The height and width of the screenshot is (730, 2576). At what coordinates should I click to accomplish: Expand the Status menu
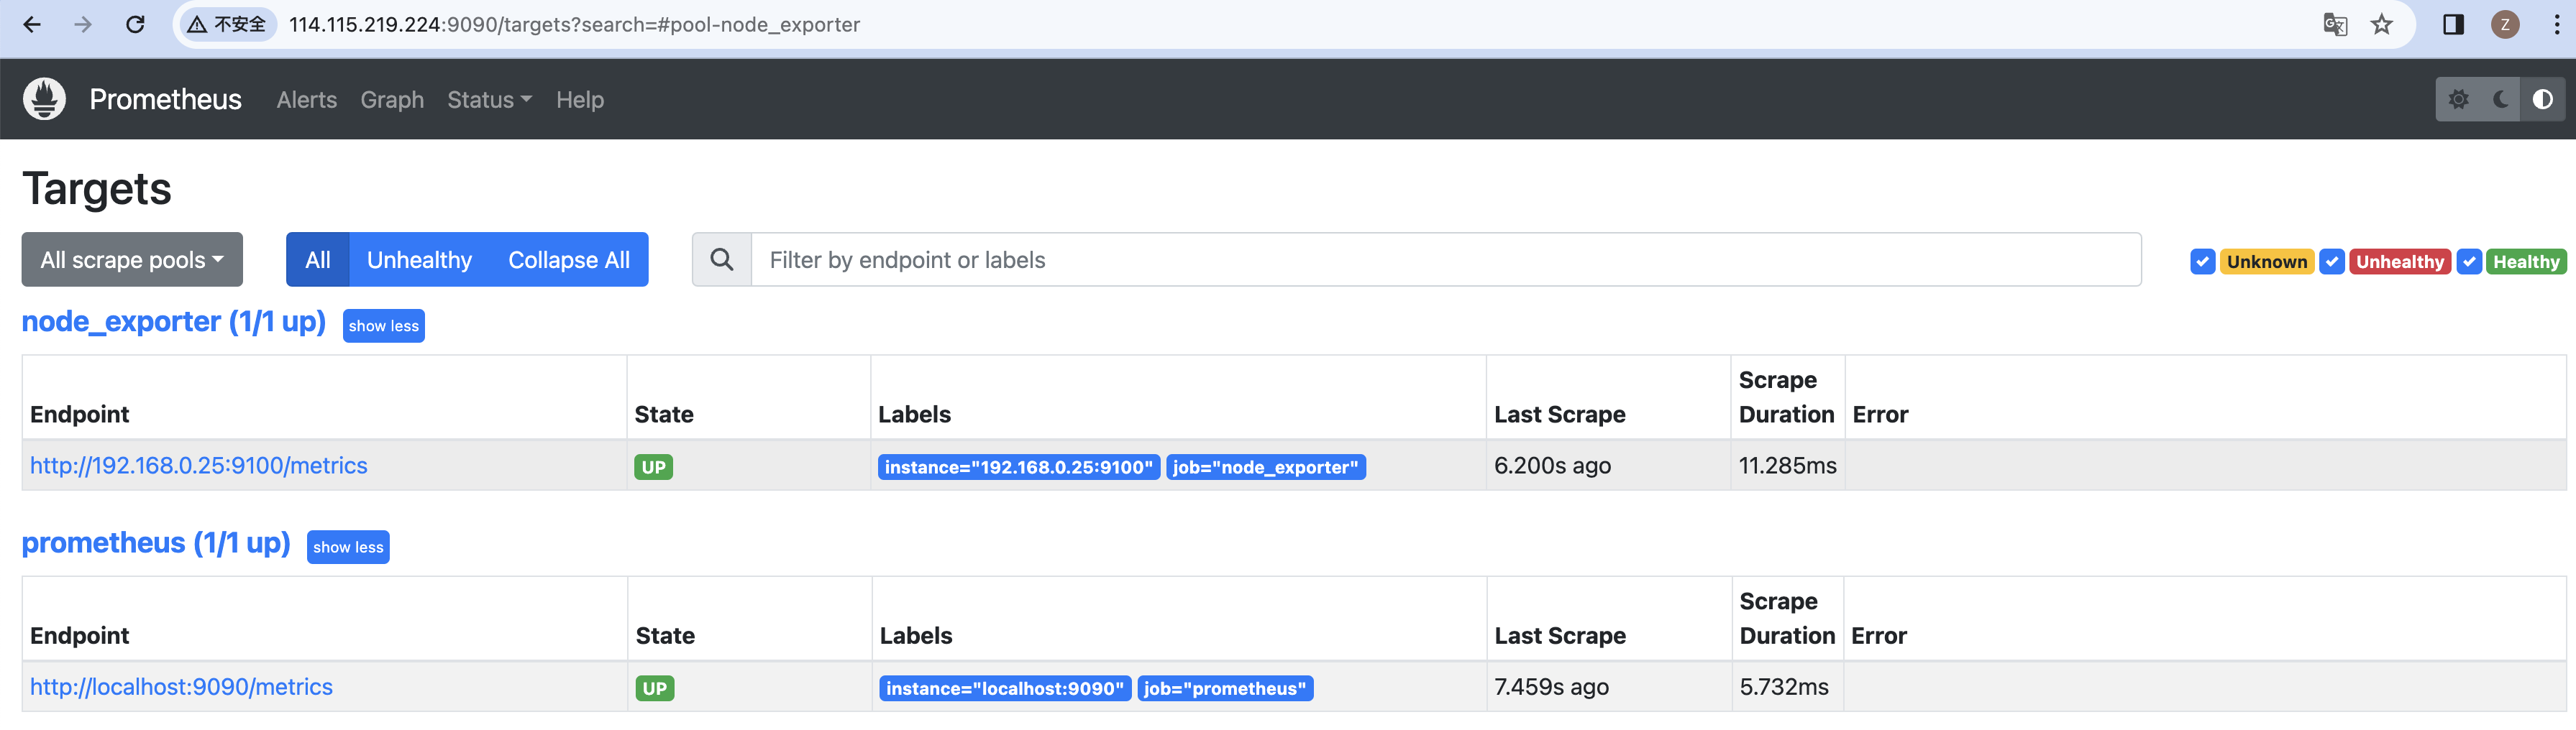489,100
